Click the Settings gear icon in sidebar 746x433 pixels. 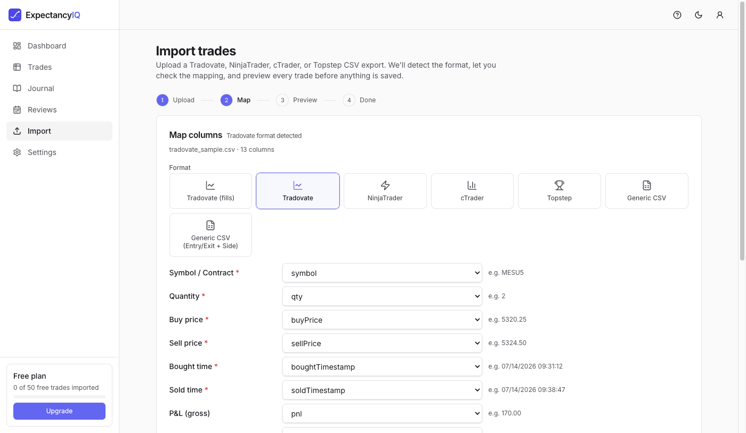pyautogui.click(x=17, y=152)
